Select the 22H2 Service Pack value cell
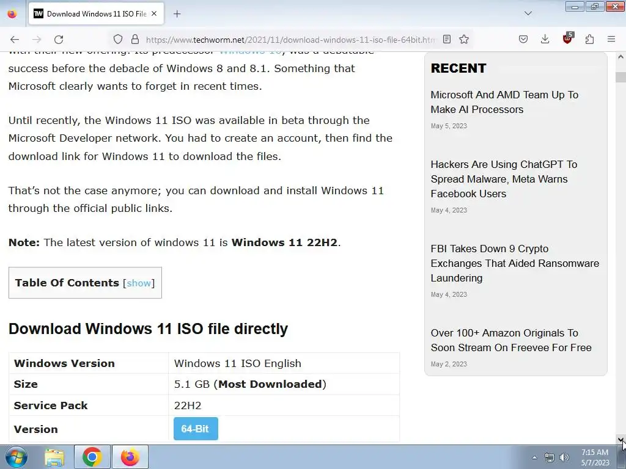 tap(284, 405)
